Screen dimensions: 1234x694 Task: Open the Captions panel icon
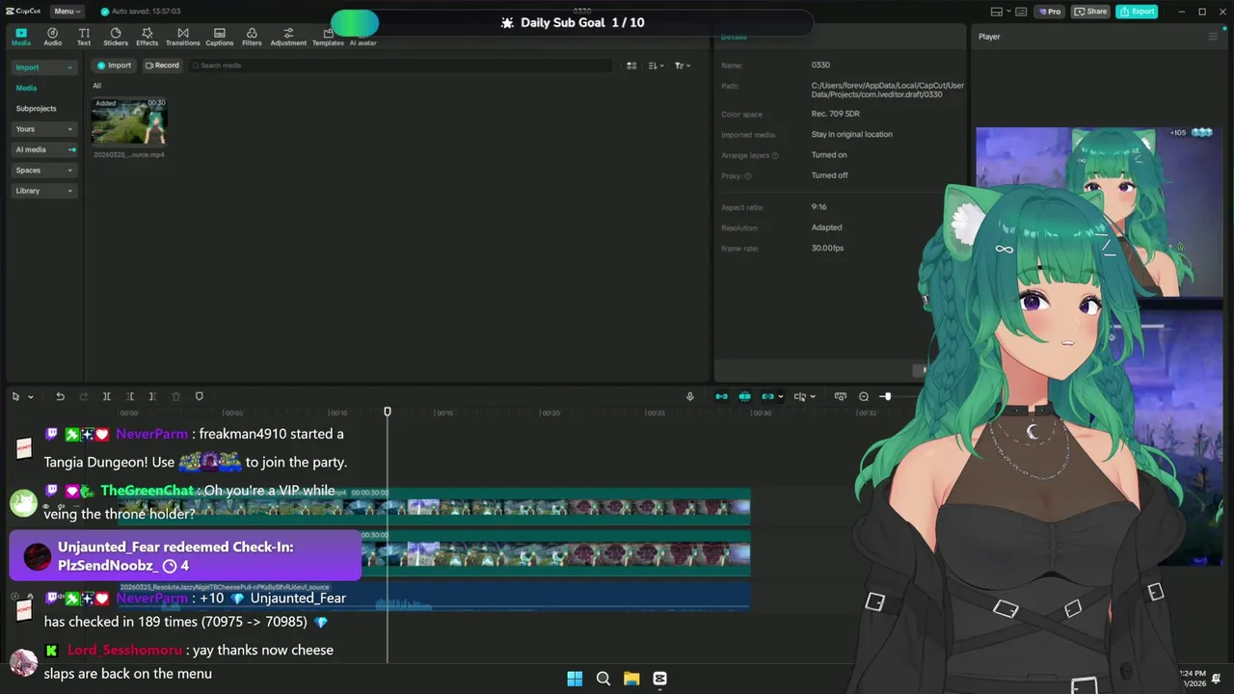[x=220, y=37]
